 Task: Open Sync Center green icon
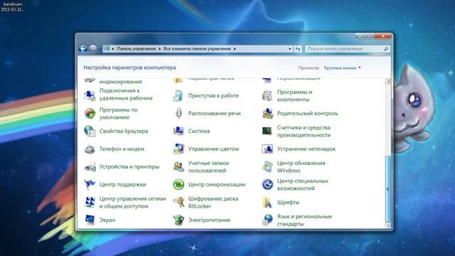point(178,185)
